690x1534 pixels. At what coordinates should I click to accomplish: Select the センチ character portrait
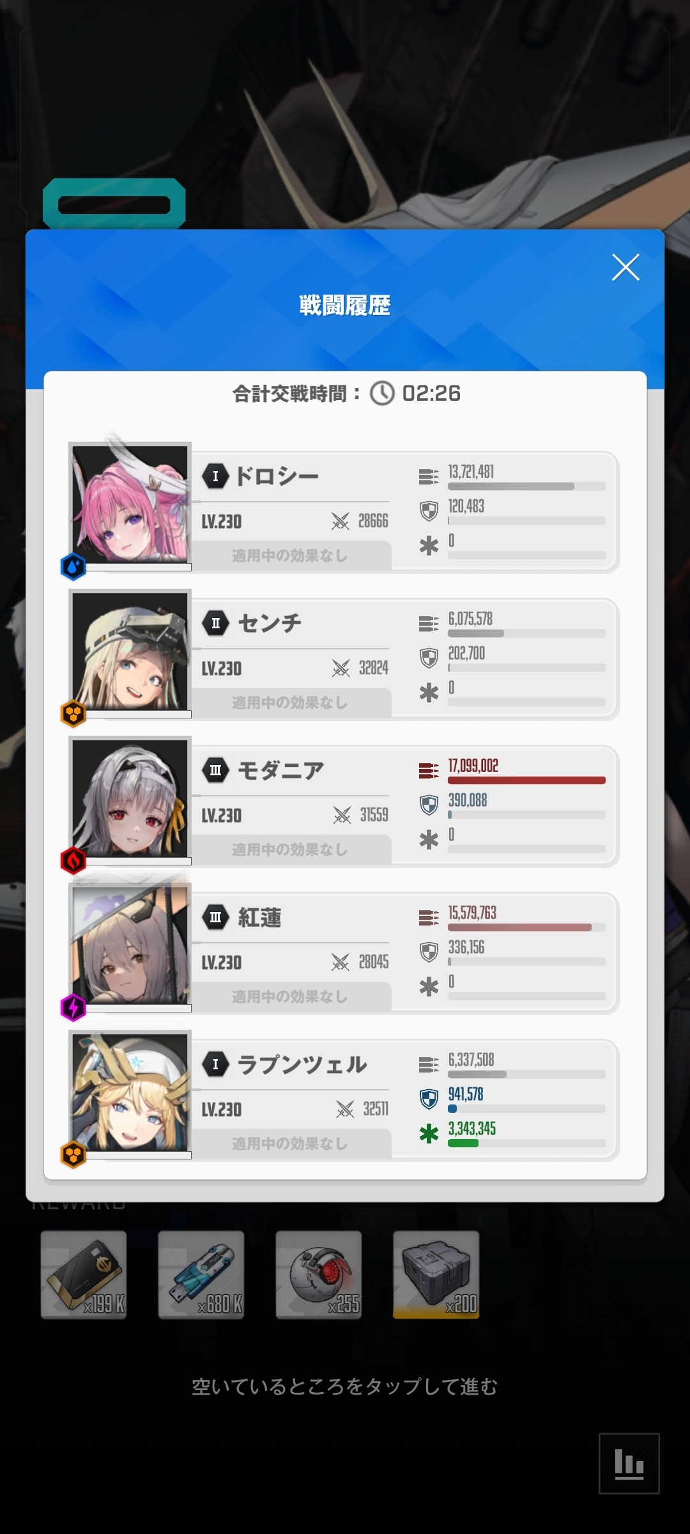(x=130, y=651)
